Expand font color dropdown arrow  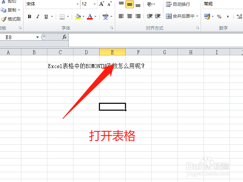96,16
